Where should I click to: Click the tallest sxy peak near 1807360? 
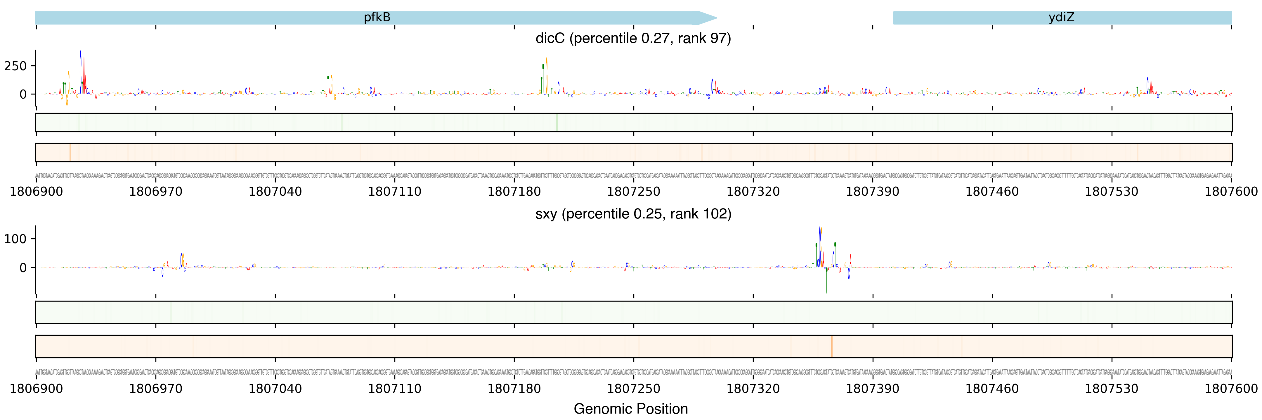pos(820,244)
